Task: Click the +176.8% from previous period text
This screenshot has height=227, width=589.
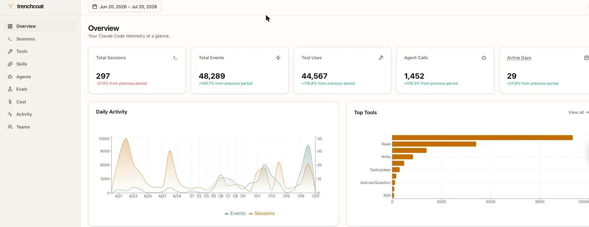Action: pyautogui.click(x=328, y=84)
